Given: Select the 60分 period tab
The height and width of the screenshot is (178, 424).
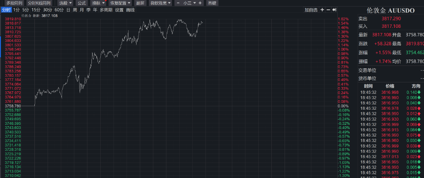Looking at the screenshot, I should pyautogui.click(x=59, y=10).
